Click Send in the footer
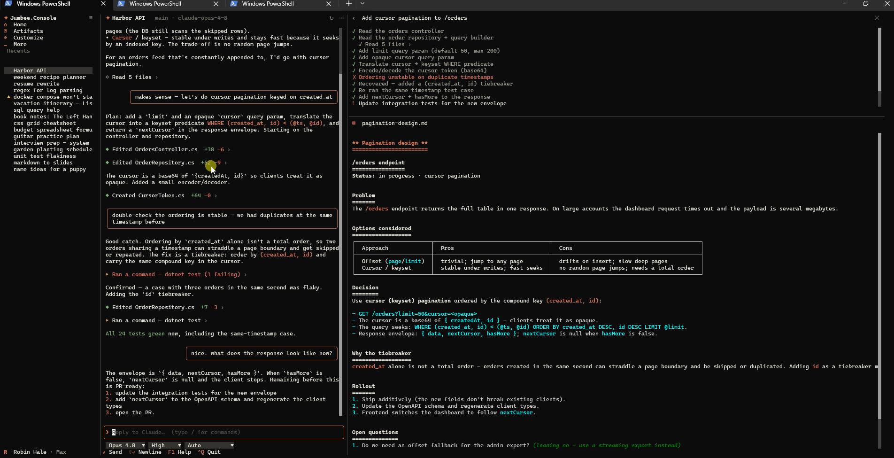This screenshot has width=894, height=458. click(112, 452)
